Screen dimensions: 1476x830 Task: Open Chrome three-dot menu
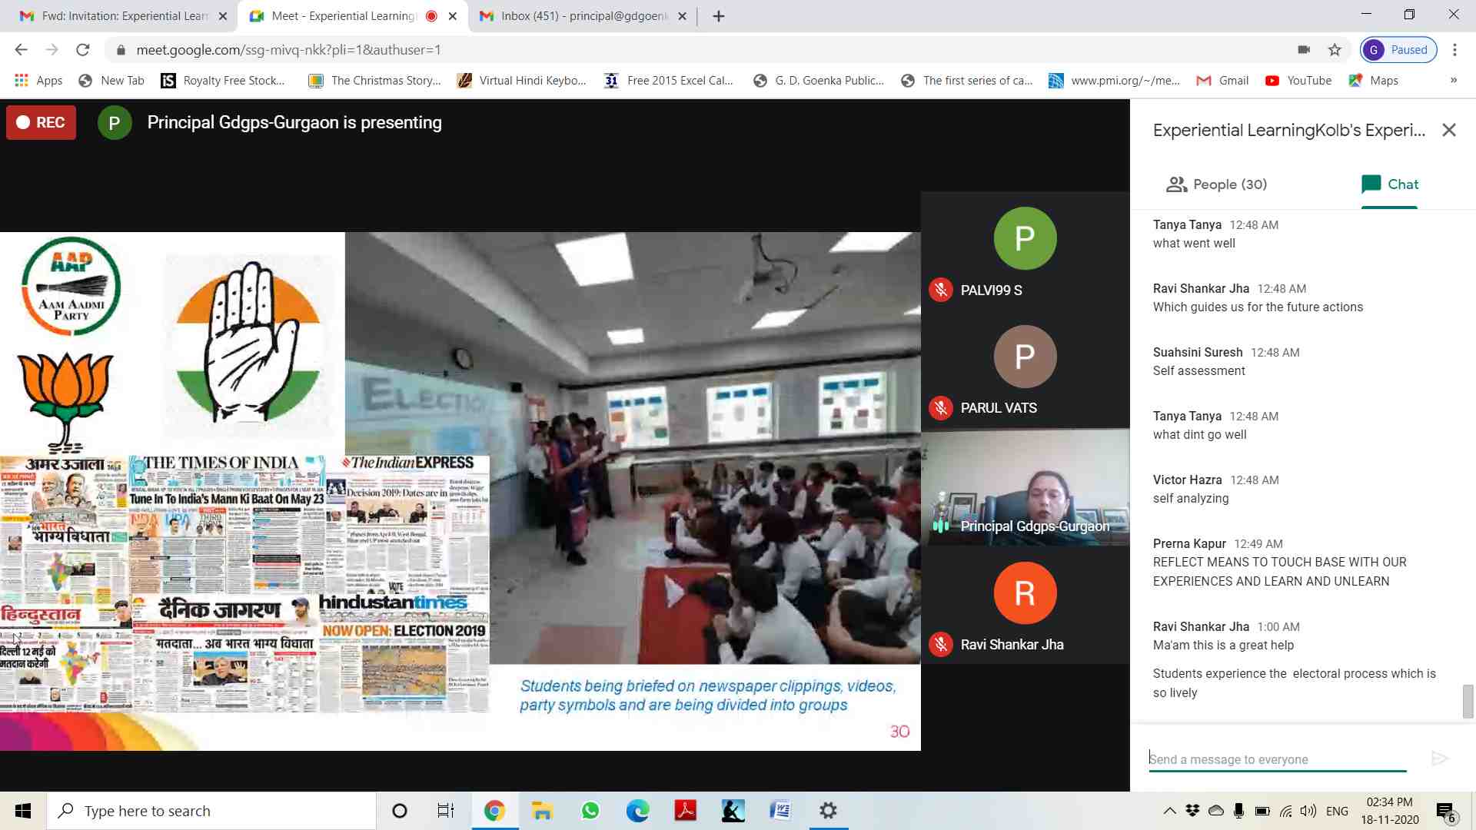pos(1454,50)
